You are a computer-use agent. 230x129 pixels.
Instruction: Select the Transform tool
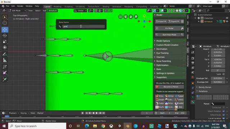(5, 47)
